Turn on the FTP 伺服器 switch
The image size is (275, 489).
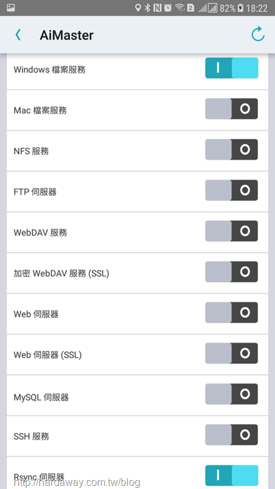coord(231,190)
